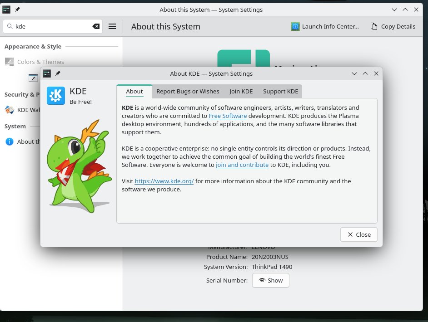Follow the Free Software link
Screen dimensions: 428x322
pos(228,116)
